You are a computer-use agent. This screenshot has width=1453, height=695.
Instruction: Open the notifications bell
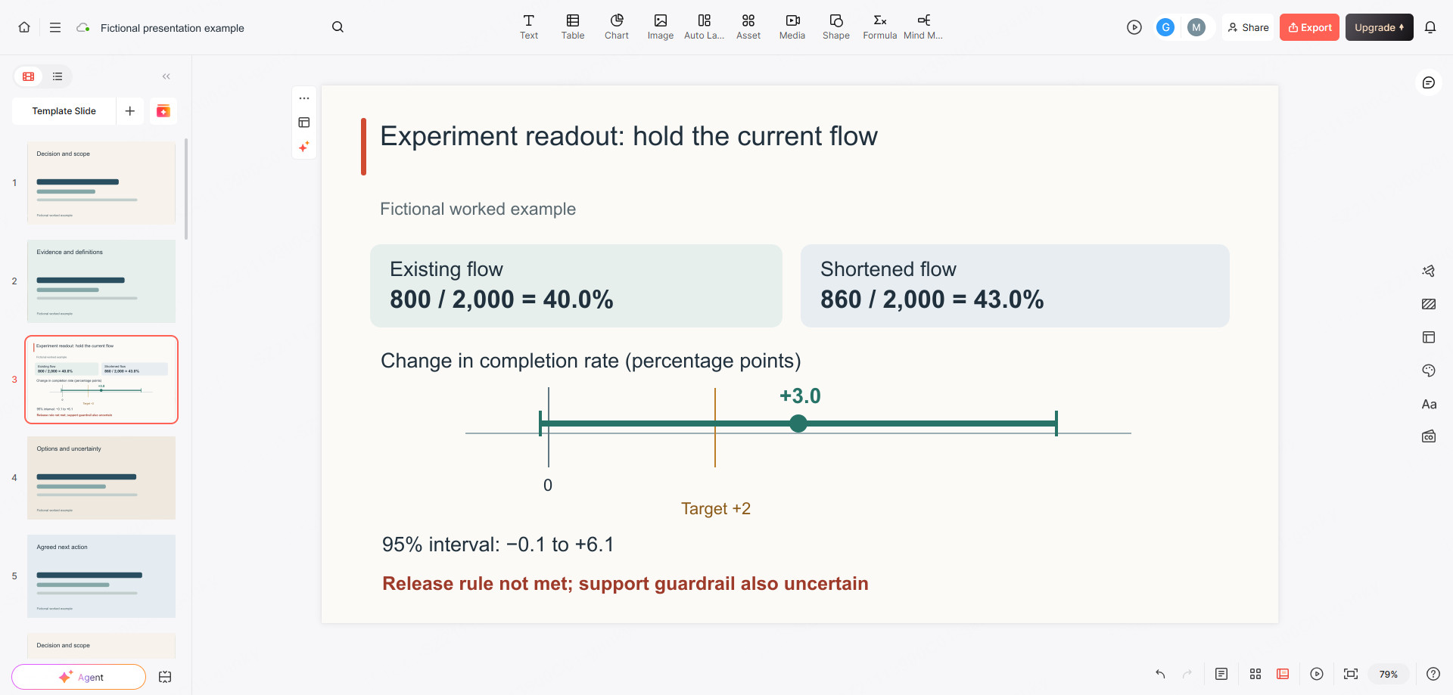pyautogui.click(x=1430, y=27)
